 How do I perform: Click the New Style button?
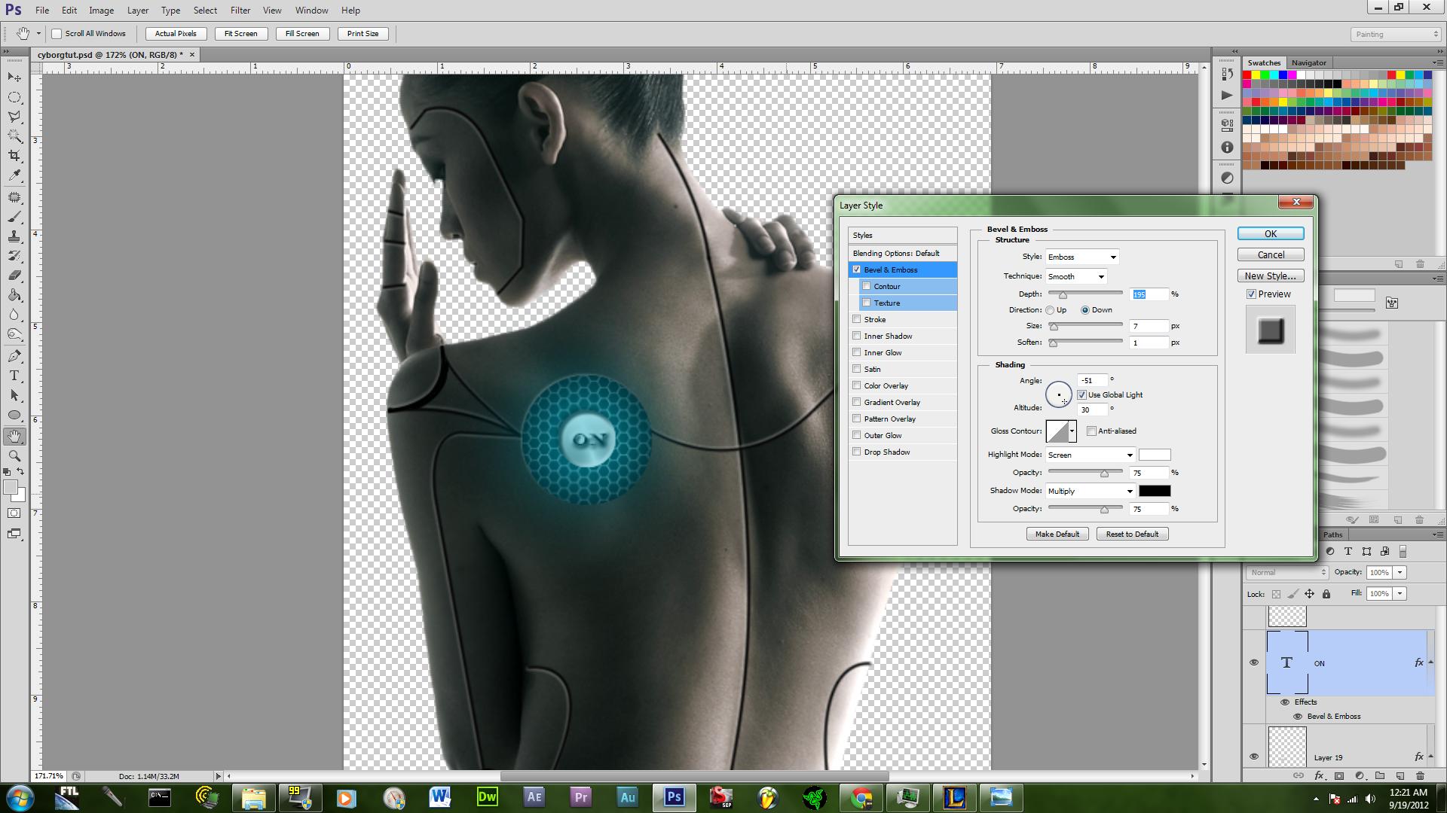click(1271, 276)
